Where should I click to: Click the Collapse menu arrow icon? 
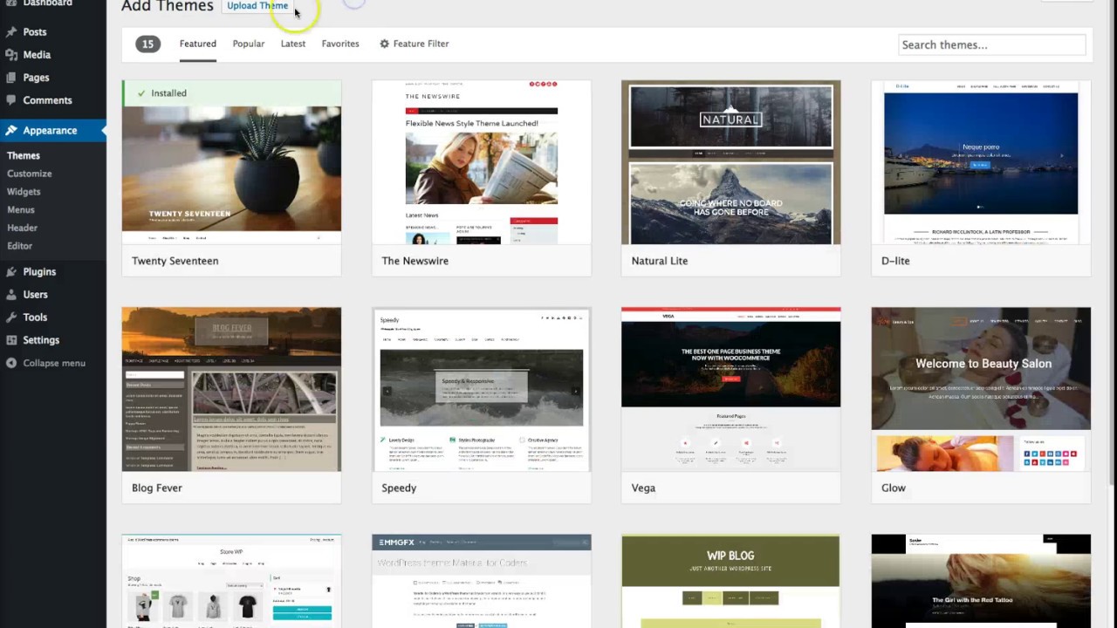[x=10, y=363]
